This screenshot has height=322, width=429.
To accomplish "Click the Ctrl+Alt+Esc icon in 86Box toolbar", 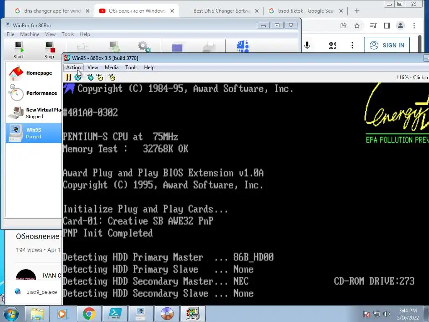I will pyautogui.click(x=100, y=77).
